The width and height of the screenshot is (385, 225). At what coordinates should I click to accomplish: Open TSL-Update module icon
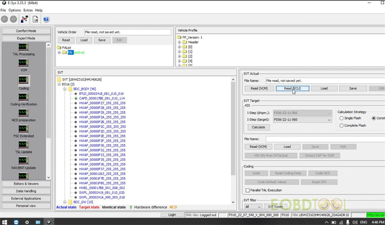(x=24, y=145)
